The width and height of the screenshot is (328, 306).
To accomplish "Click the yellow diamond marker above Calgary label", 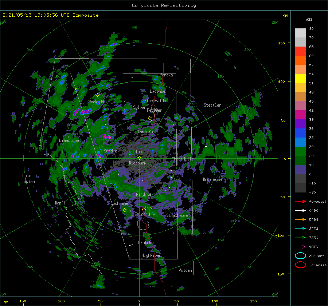I will click(x=144, y=210).
